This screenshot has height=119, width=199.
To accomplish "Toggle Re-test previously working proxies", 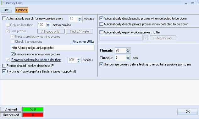I will (x=13, y=36).
